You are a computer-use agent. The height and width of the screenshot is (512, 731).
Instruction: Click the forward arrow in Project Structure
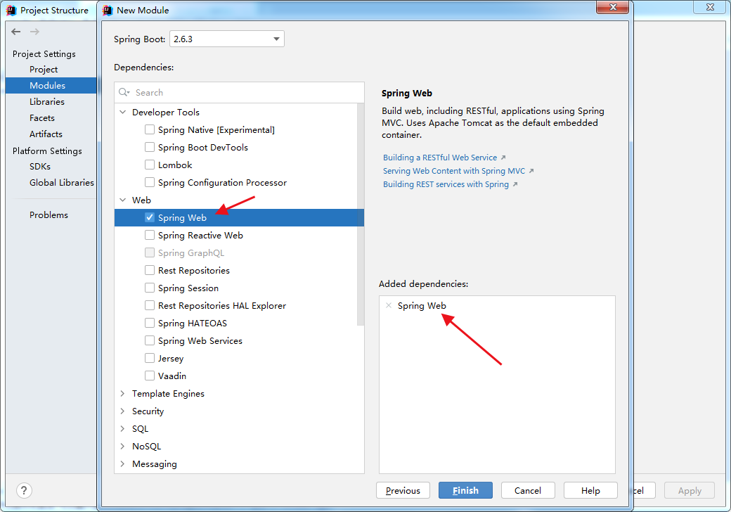[x=34, y=32]
